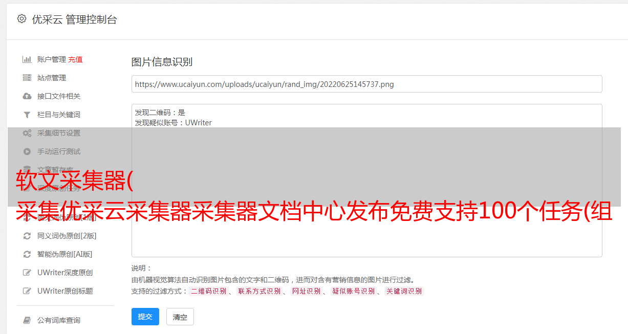Open 栏目与关键词 via its filter icon
Image resolution: width=628 pixels, height=334 pixels.
click(x=27, y=115)
